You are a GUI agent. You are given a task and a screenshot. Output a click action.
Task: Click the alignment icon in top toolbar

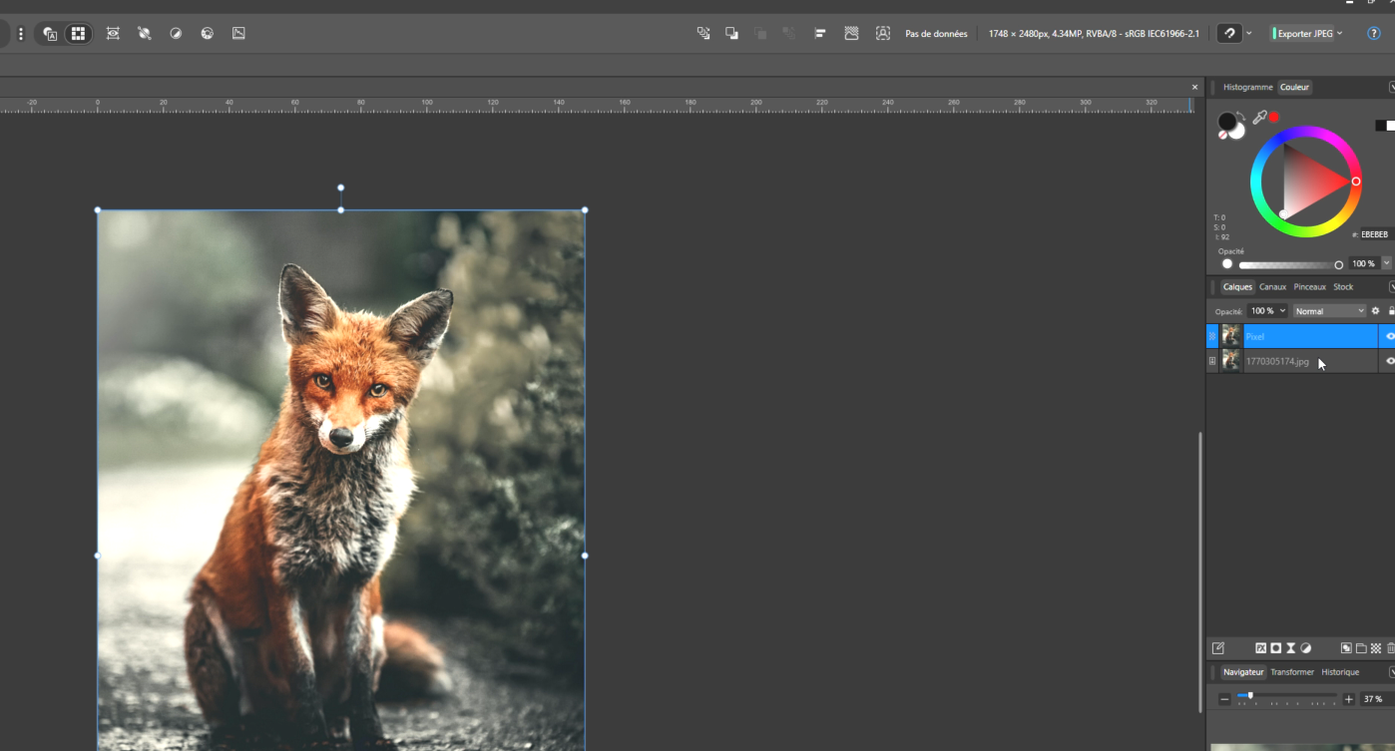coord(819,34)
